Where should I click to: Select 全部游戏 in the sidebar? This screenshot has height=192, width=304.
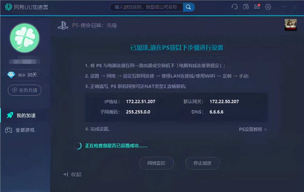[25, 130]
